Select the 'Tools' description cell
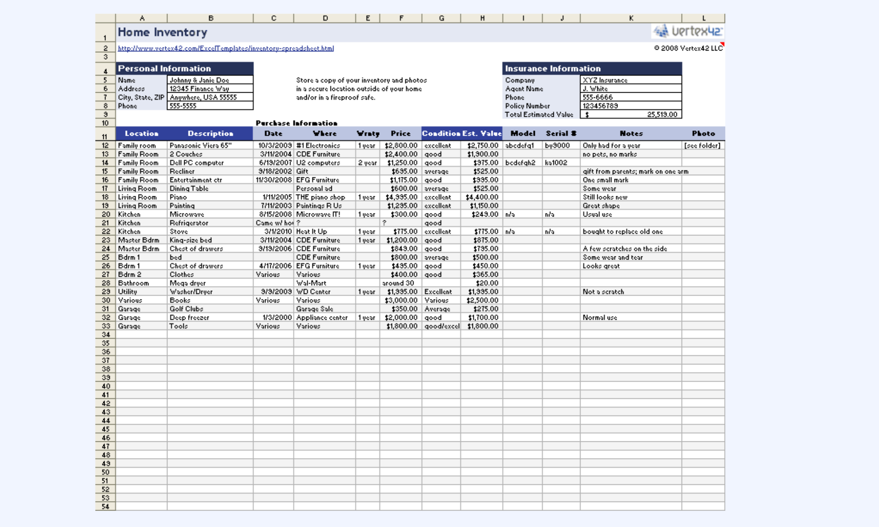 210,326
